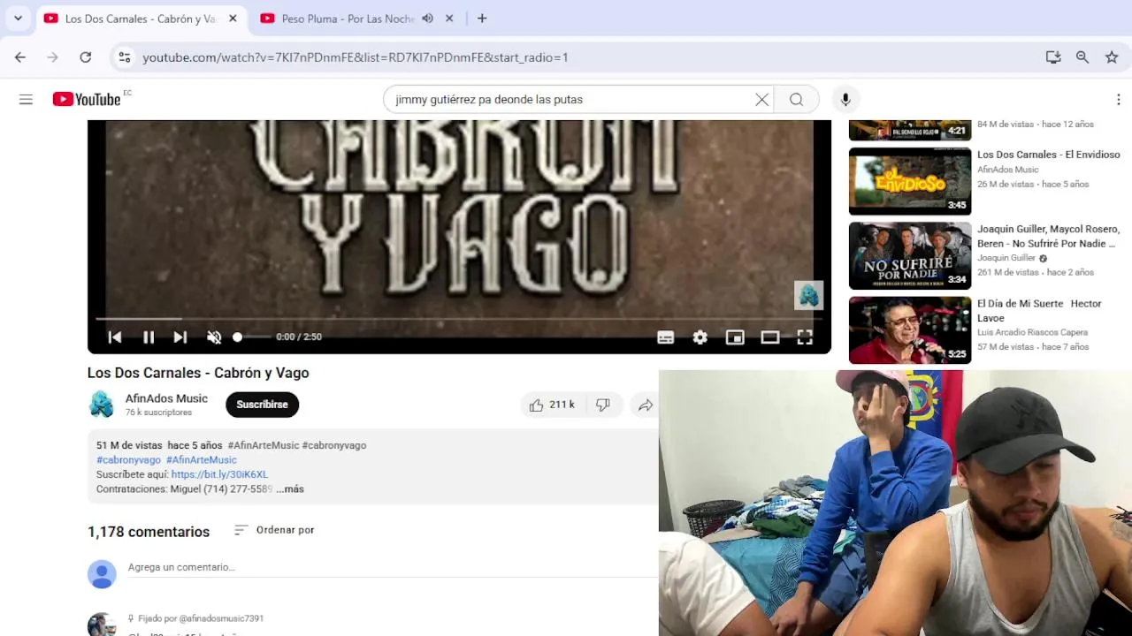The image size is (1132, 636).
Task: Skip to next video in player
Action: [180, 337]
